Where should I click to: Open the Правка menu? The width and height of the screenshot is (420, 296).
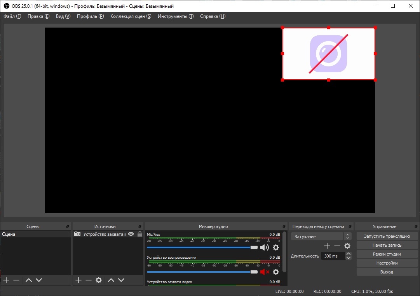coord(38,16)
